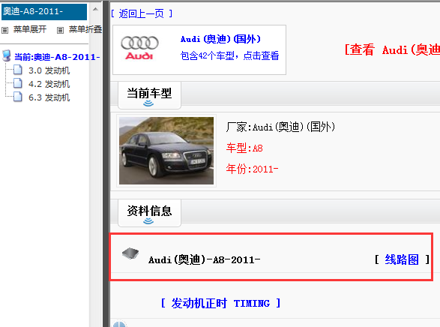Click the 菜单折叠 collapse-menu icon
This screenshot has width=440, height=327.
coord(60,30)
